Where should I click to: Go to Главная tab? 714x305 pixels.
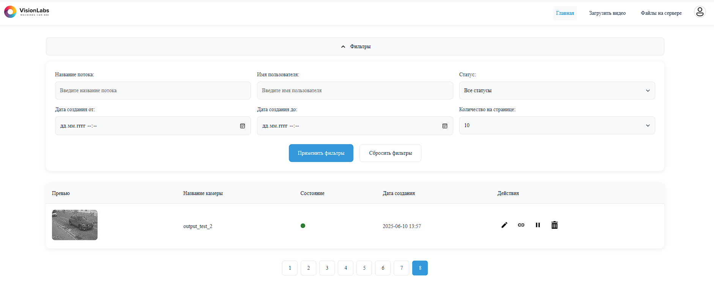tap(565, 13)
